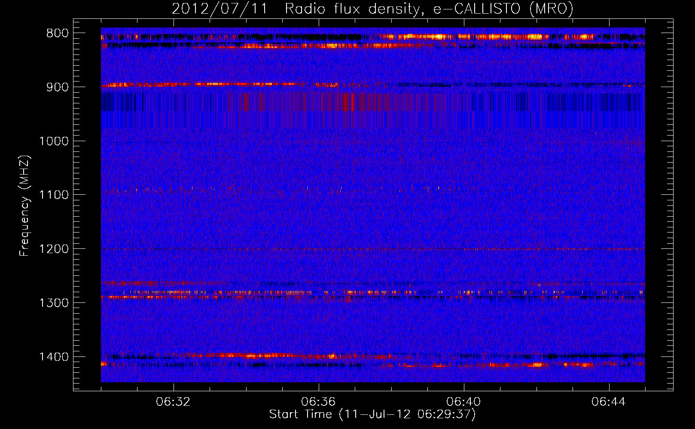Click the 1100 frequency tick label

point(54,195)
